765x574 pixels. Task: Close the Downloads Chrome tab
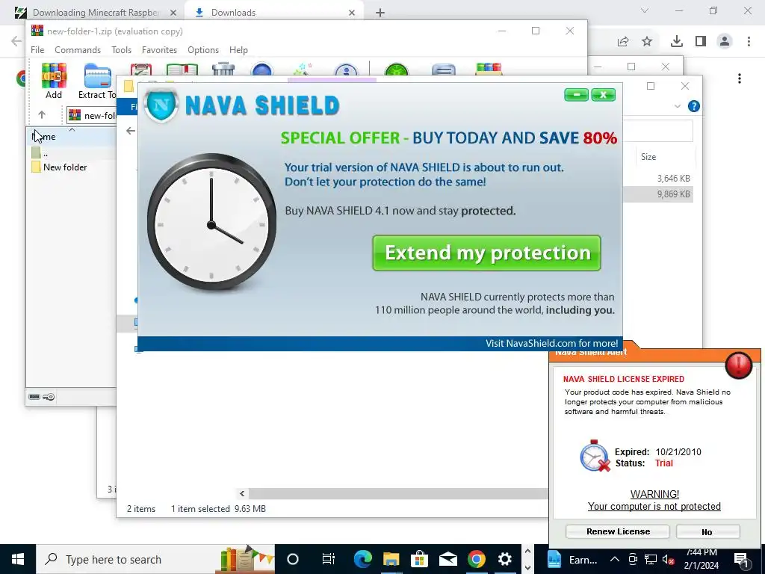[x=352, y=13]
